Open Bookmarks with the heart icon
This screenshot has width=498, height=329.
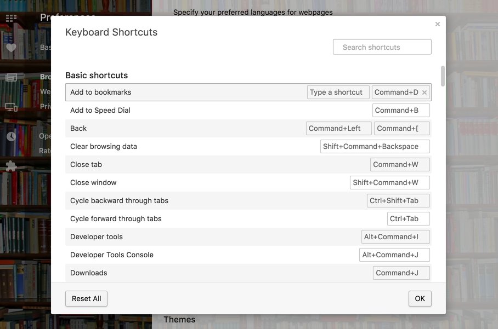[x=11, y=47]
